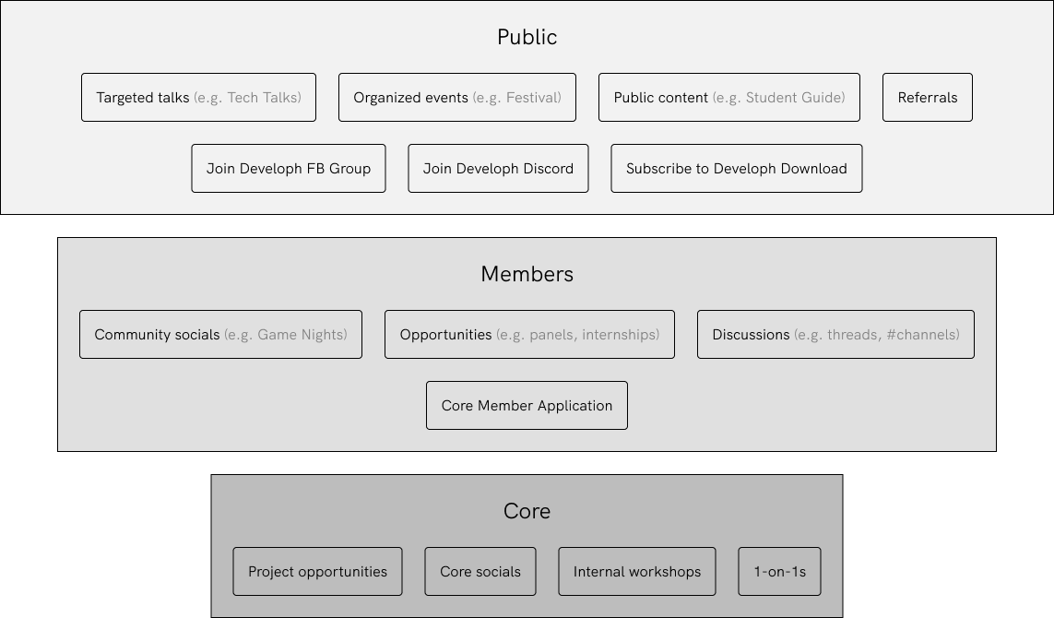Click the Project opportunities box
Screen dimensions: 1054x618
pyautogui.click(x=317, y=572)
